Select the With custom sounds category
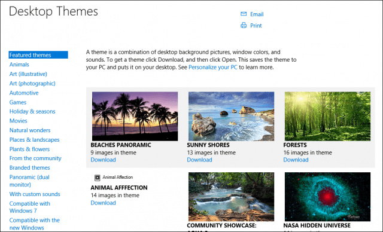 35,194
